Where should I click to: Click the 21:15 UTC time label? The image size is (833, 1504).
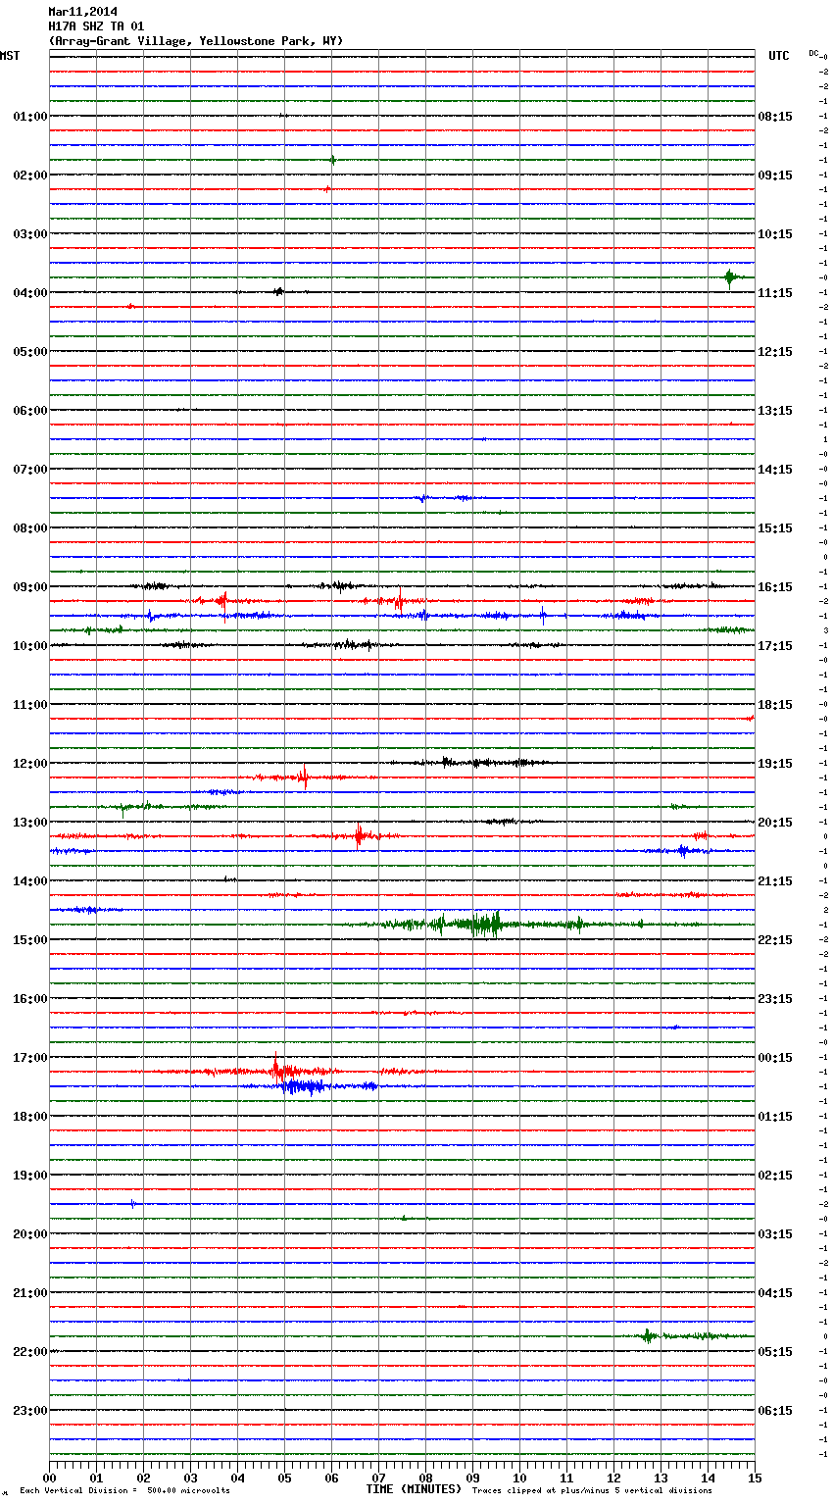(775, 881)
